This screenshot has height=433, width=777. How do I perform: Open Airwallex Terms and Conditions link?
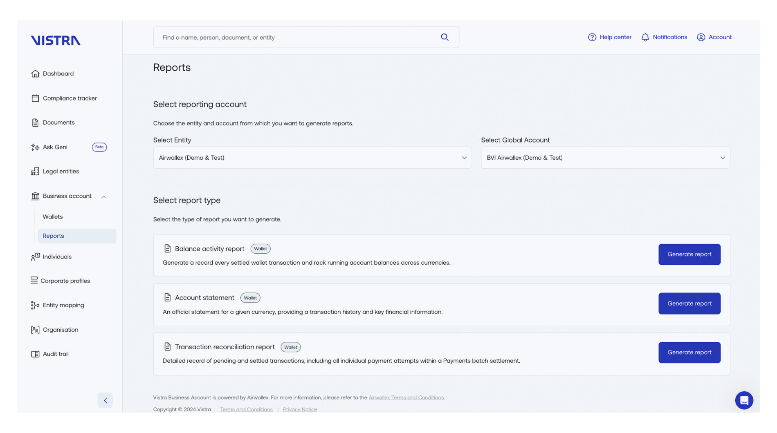coord(406,397)
